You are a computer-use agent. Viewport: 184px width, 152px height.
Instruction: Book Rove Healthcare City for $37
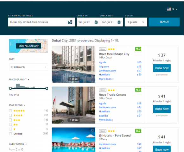pyautogui.click(x=162, y=68)
